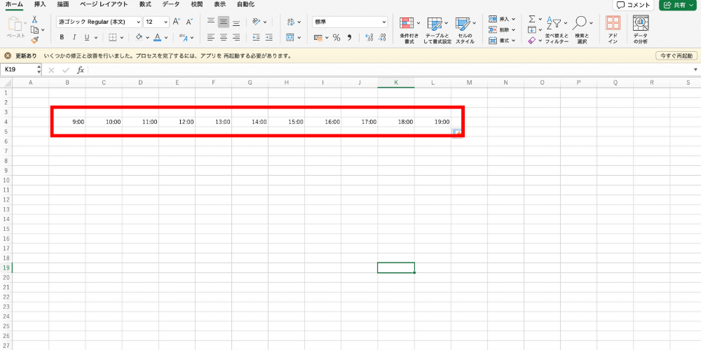The image size is (701, 350).
Task: Expand the Underline style arrow
Action: pyautogui.click(x=95, y=38)
